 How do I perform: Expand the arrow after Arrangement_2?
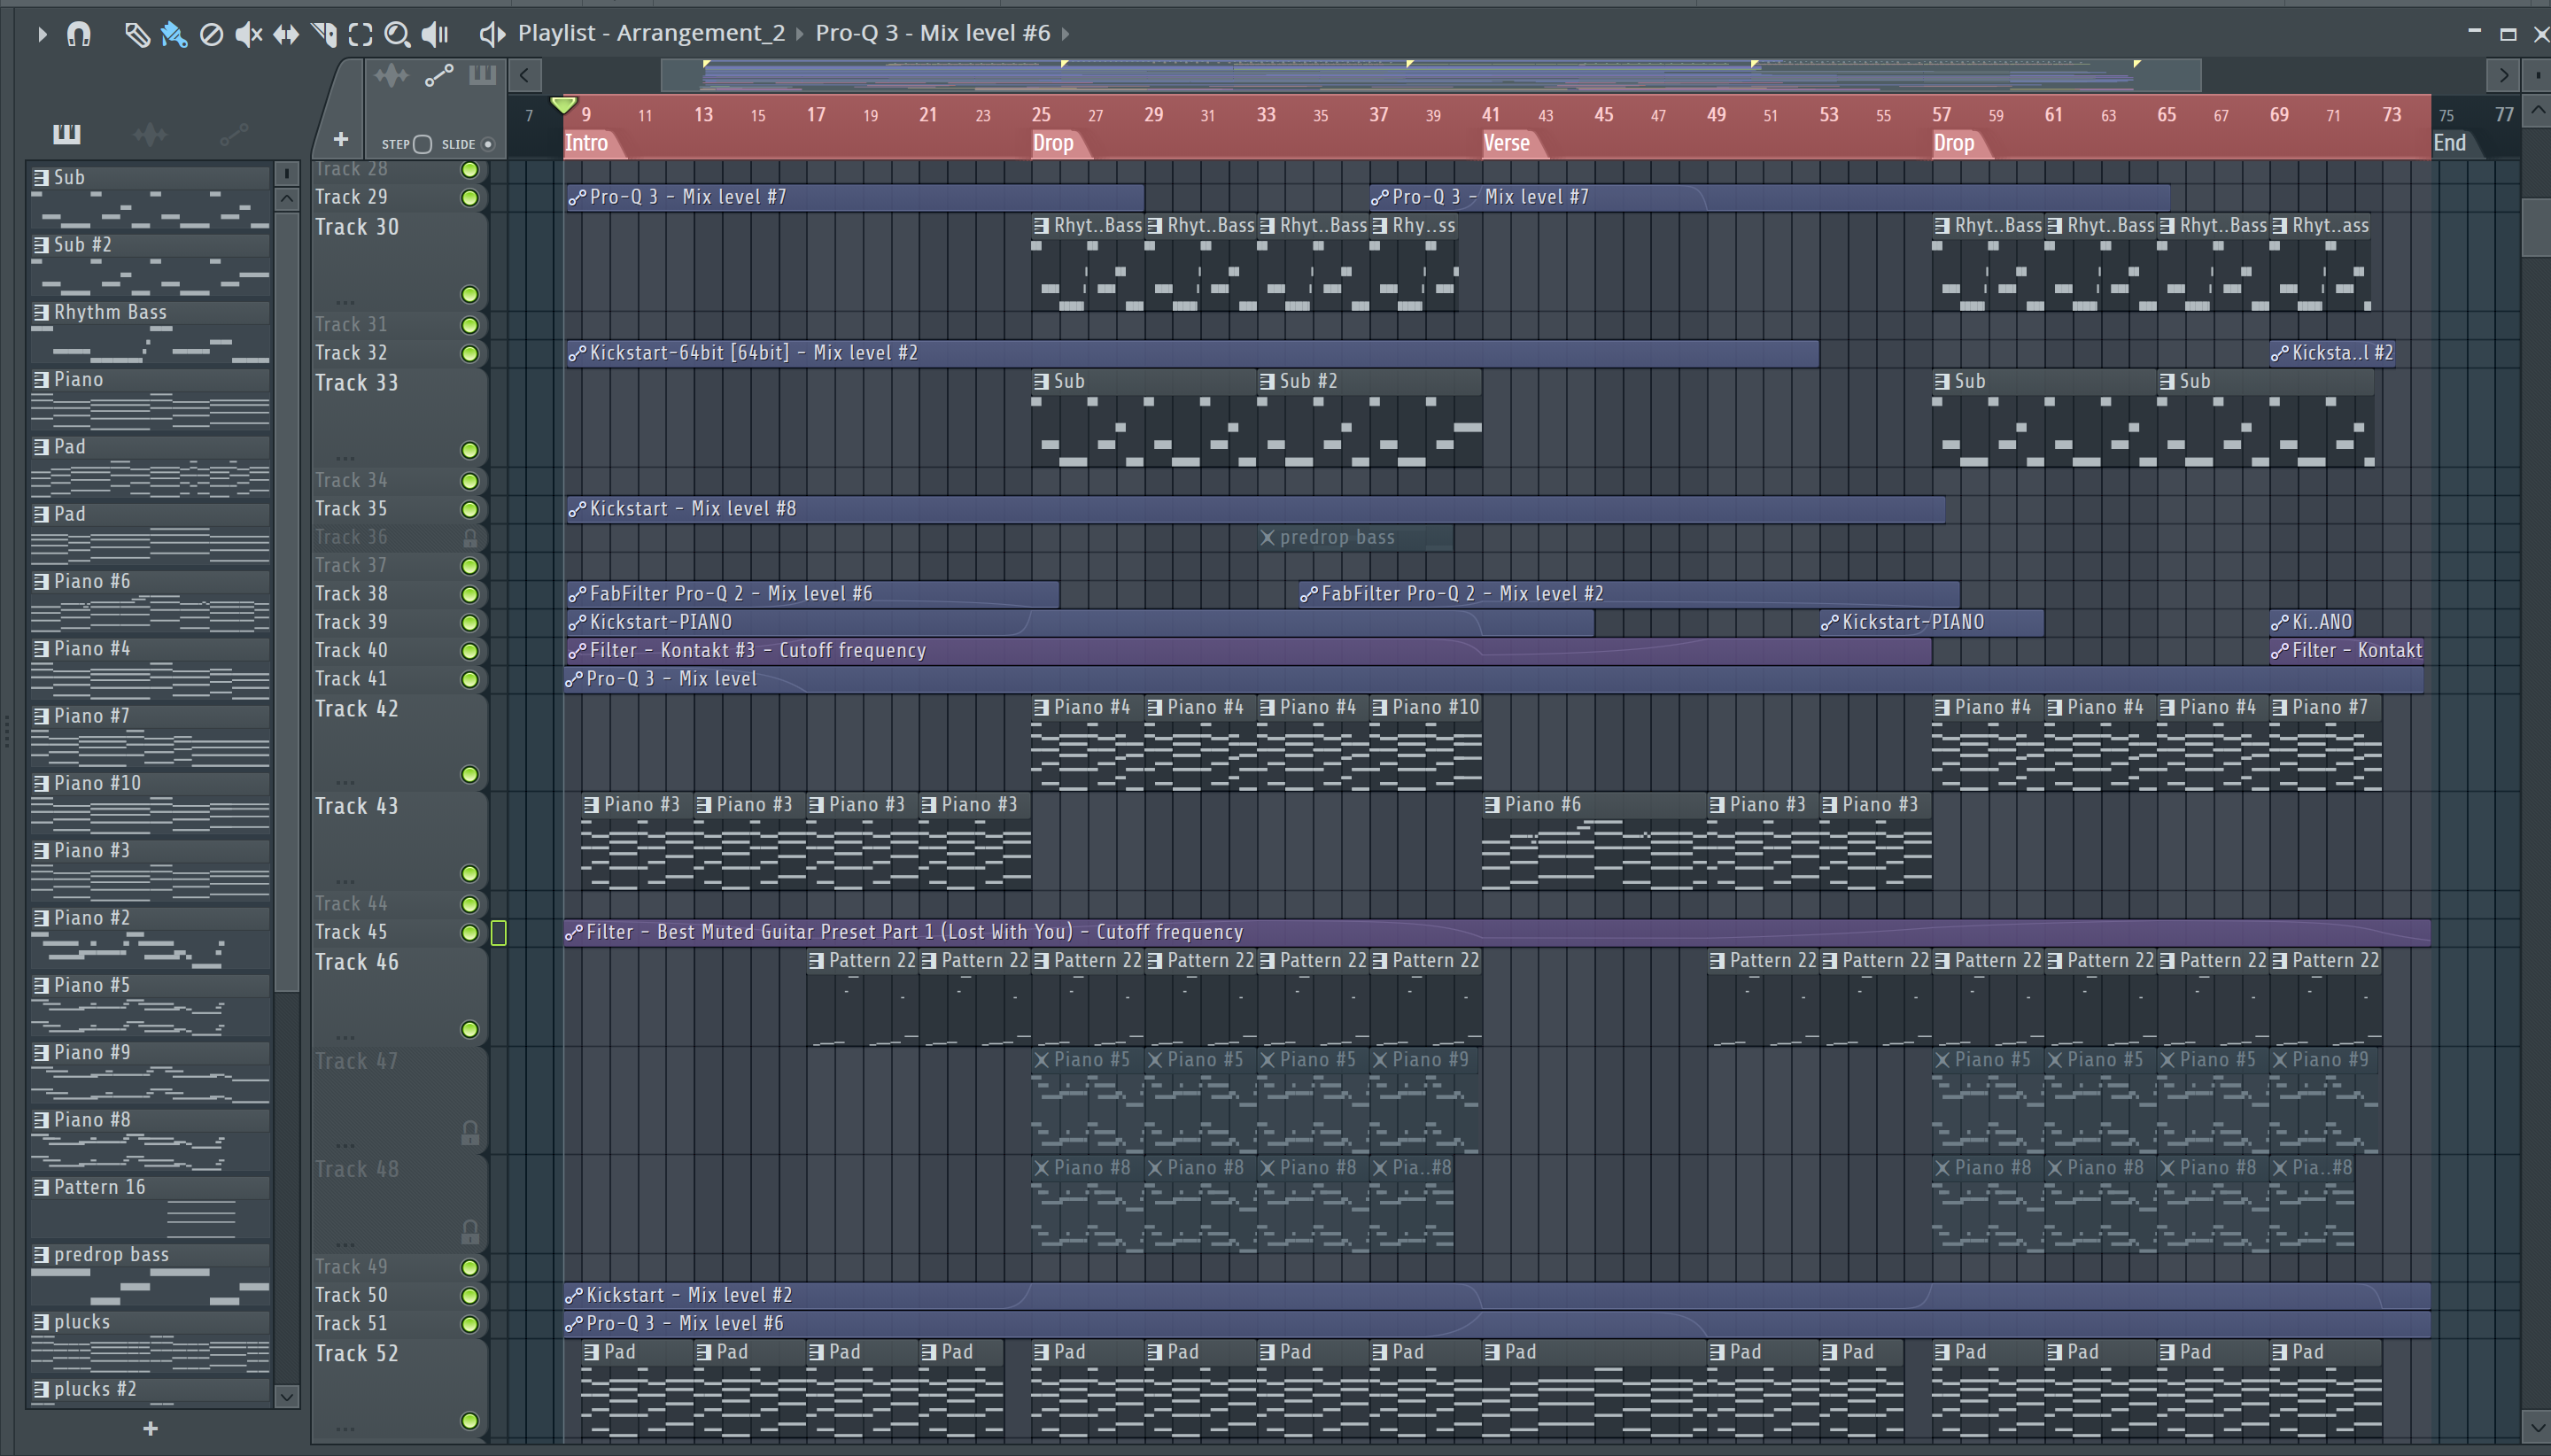pos(800,34)
